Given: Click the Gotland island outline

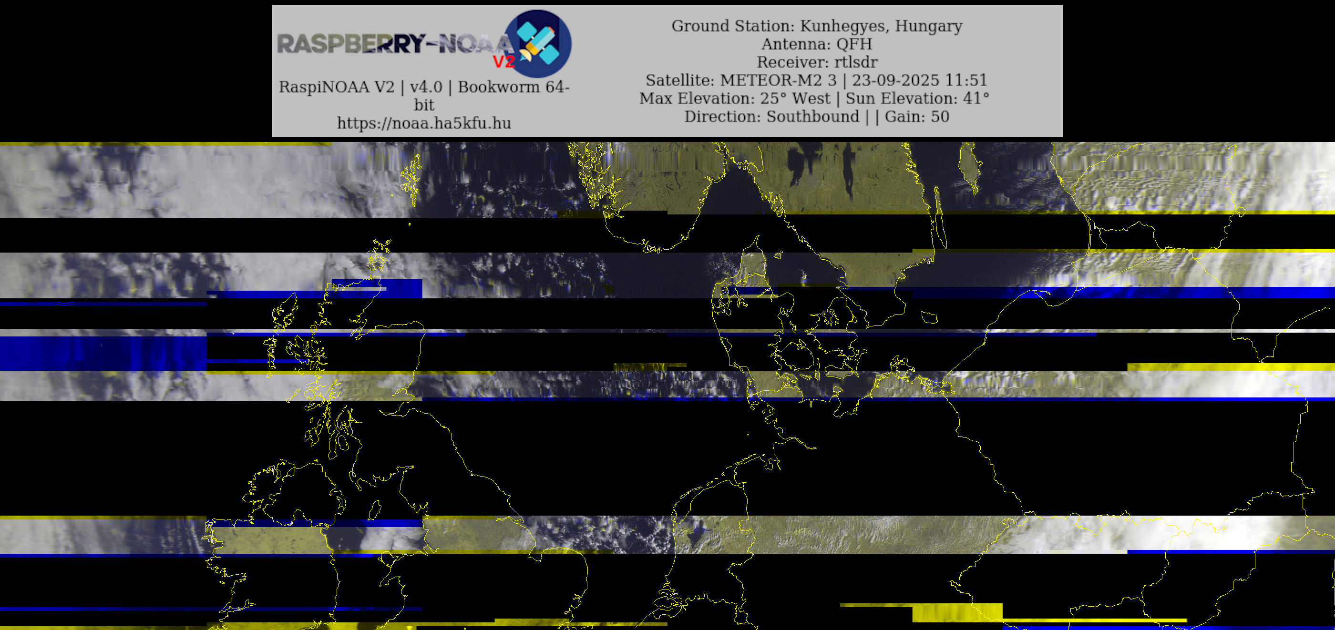Looking at the screenshot, I should [969, 167].
